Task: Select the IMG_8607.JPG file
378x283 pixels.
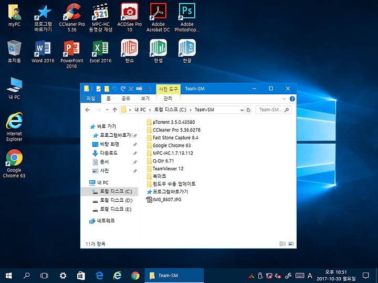Action: (164, 200)
